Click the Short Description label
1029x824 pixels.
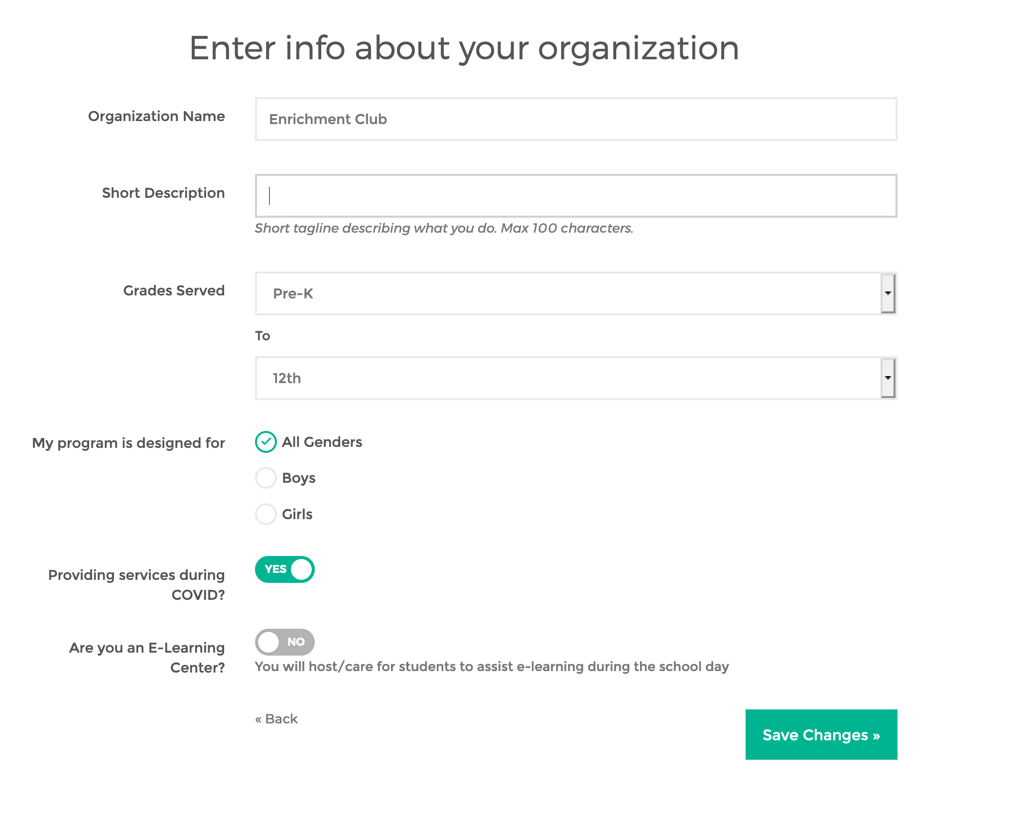pyautogui.click(x=163, y=193)
